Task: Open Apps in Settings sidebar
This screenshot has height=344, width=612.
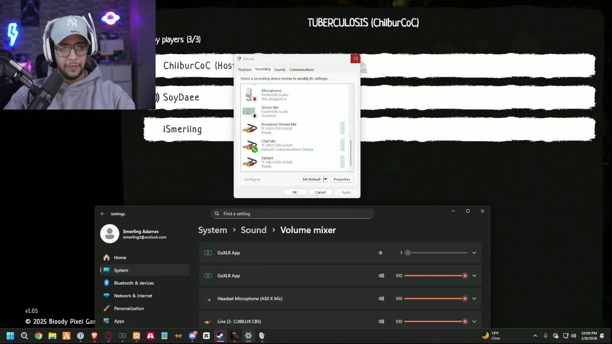Action: (144, 321)
